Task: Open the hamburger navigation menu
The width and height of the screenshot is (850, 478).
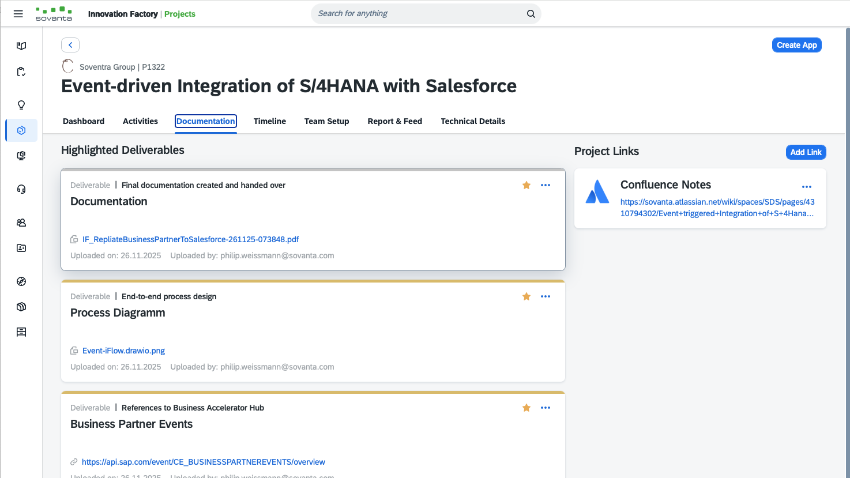Action: point(18,14)
